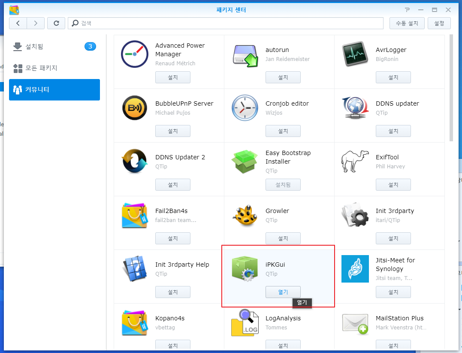Click author name Renaud Métrich
Viewport: 462px width, 353px height.
pos(175,64)
